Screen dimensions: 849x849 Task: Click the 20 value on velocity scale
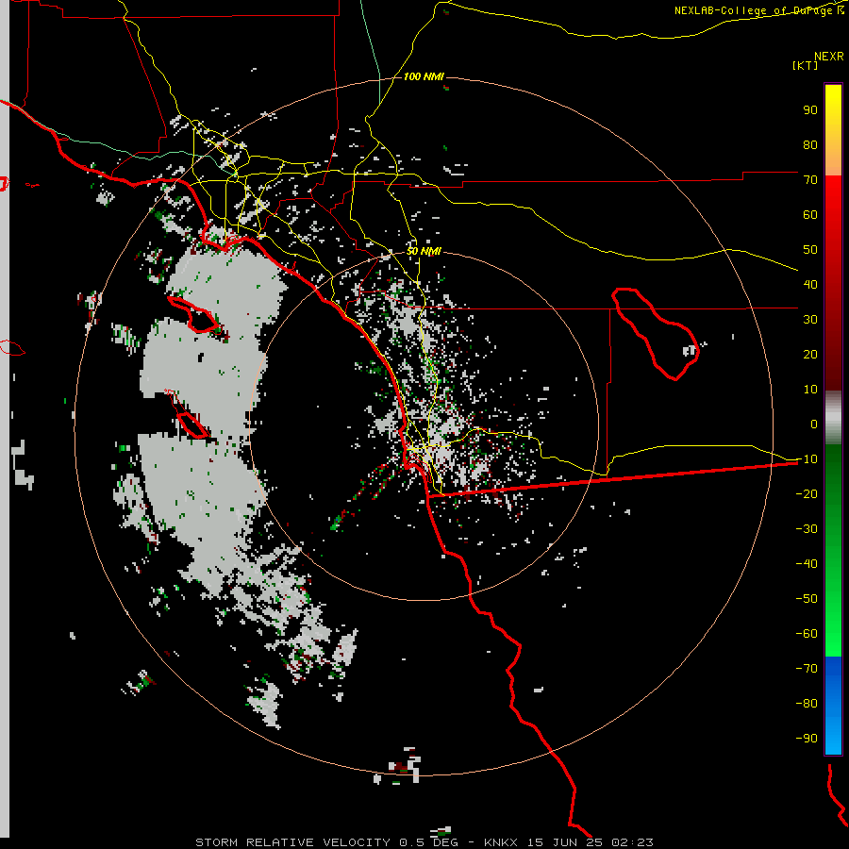pyautogui.click(x=810, y=355)
